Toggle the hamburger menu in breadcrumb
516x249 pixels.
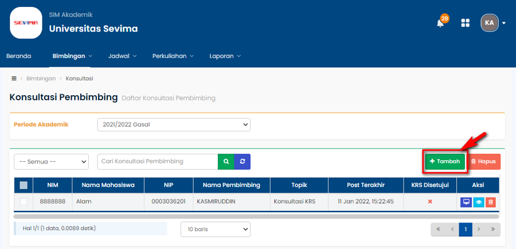pos(14,78)
